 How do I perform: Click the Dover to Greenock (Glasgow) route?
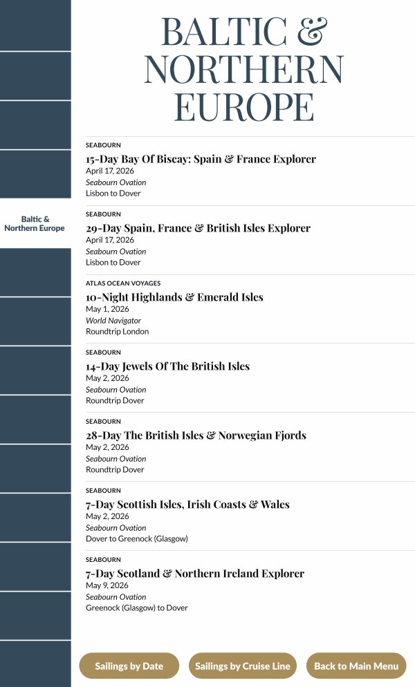[x=136, y=539]
